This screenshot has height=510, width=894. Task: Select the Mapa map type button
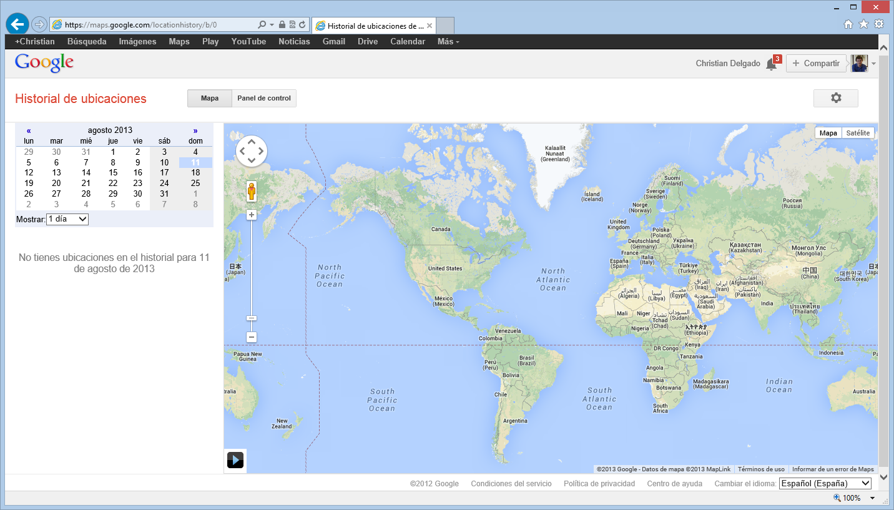[828, 133]
